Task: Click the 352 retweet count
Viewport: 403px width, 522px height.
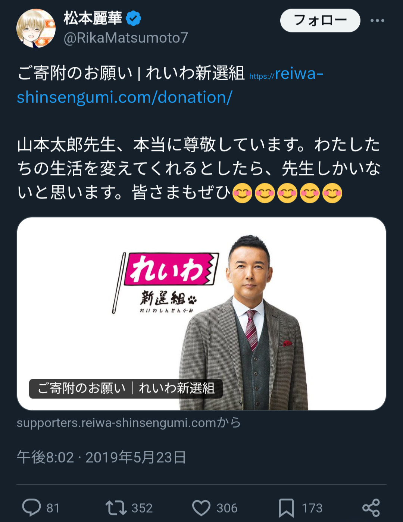Action: pos(142,508)
